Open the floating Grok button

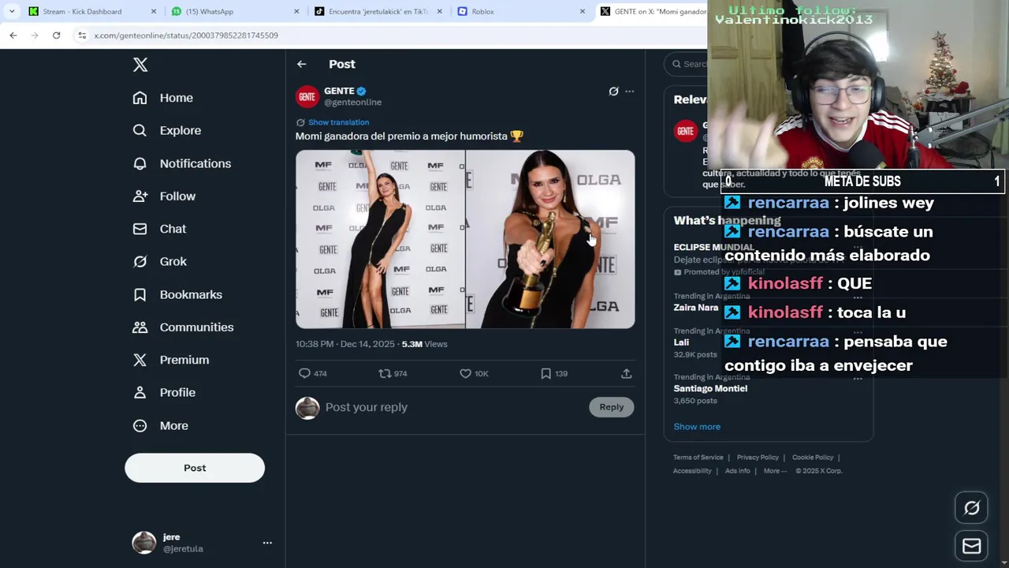coord(971,508)
